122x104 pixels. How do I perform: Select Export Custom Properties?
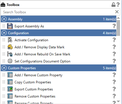34,89
